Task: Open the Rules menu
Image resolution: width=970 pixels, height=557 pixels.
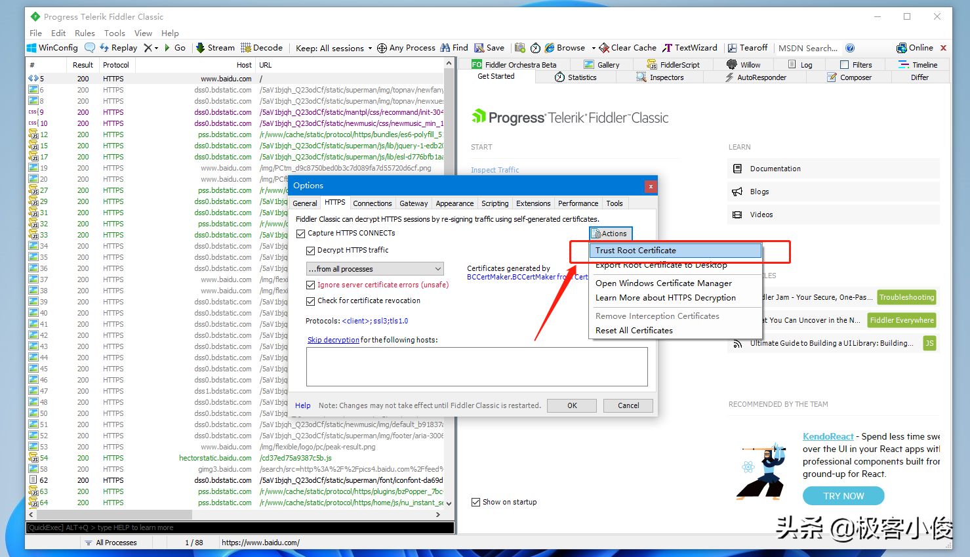Action: (85, 33)
